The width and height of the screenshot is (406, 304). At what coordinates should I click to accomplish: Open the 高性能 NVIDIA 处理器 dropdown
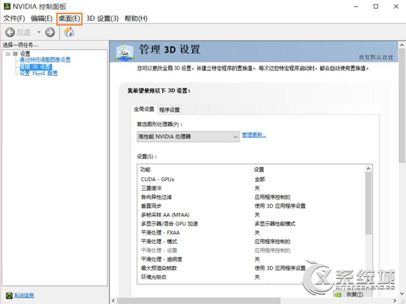(x=188, y=136)
